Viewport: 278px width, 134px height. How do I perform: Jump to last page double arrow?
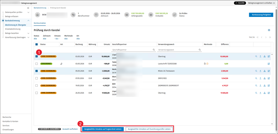point(270,37)
